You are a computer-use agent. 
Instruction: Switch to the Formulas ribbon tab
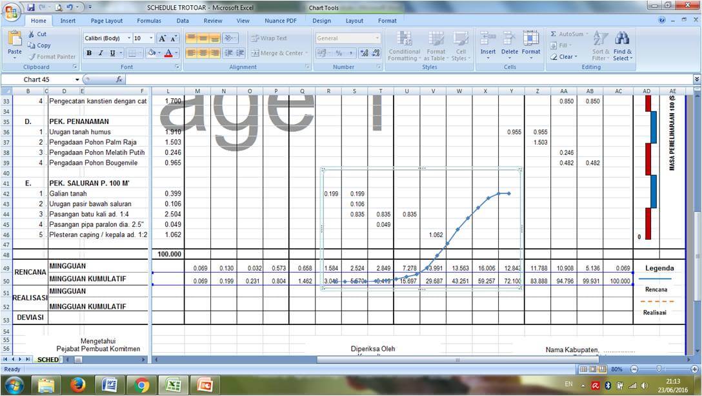(x=149, y=20)
